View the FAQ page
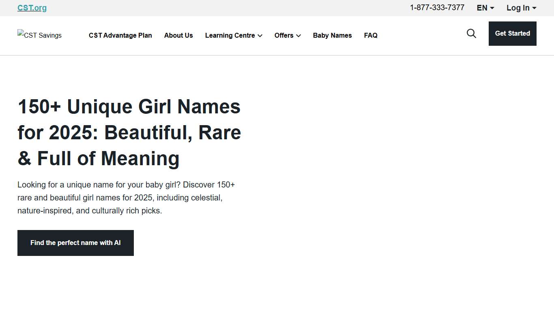554x311 pixels. pos(370,36)
